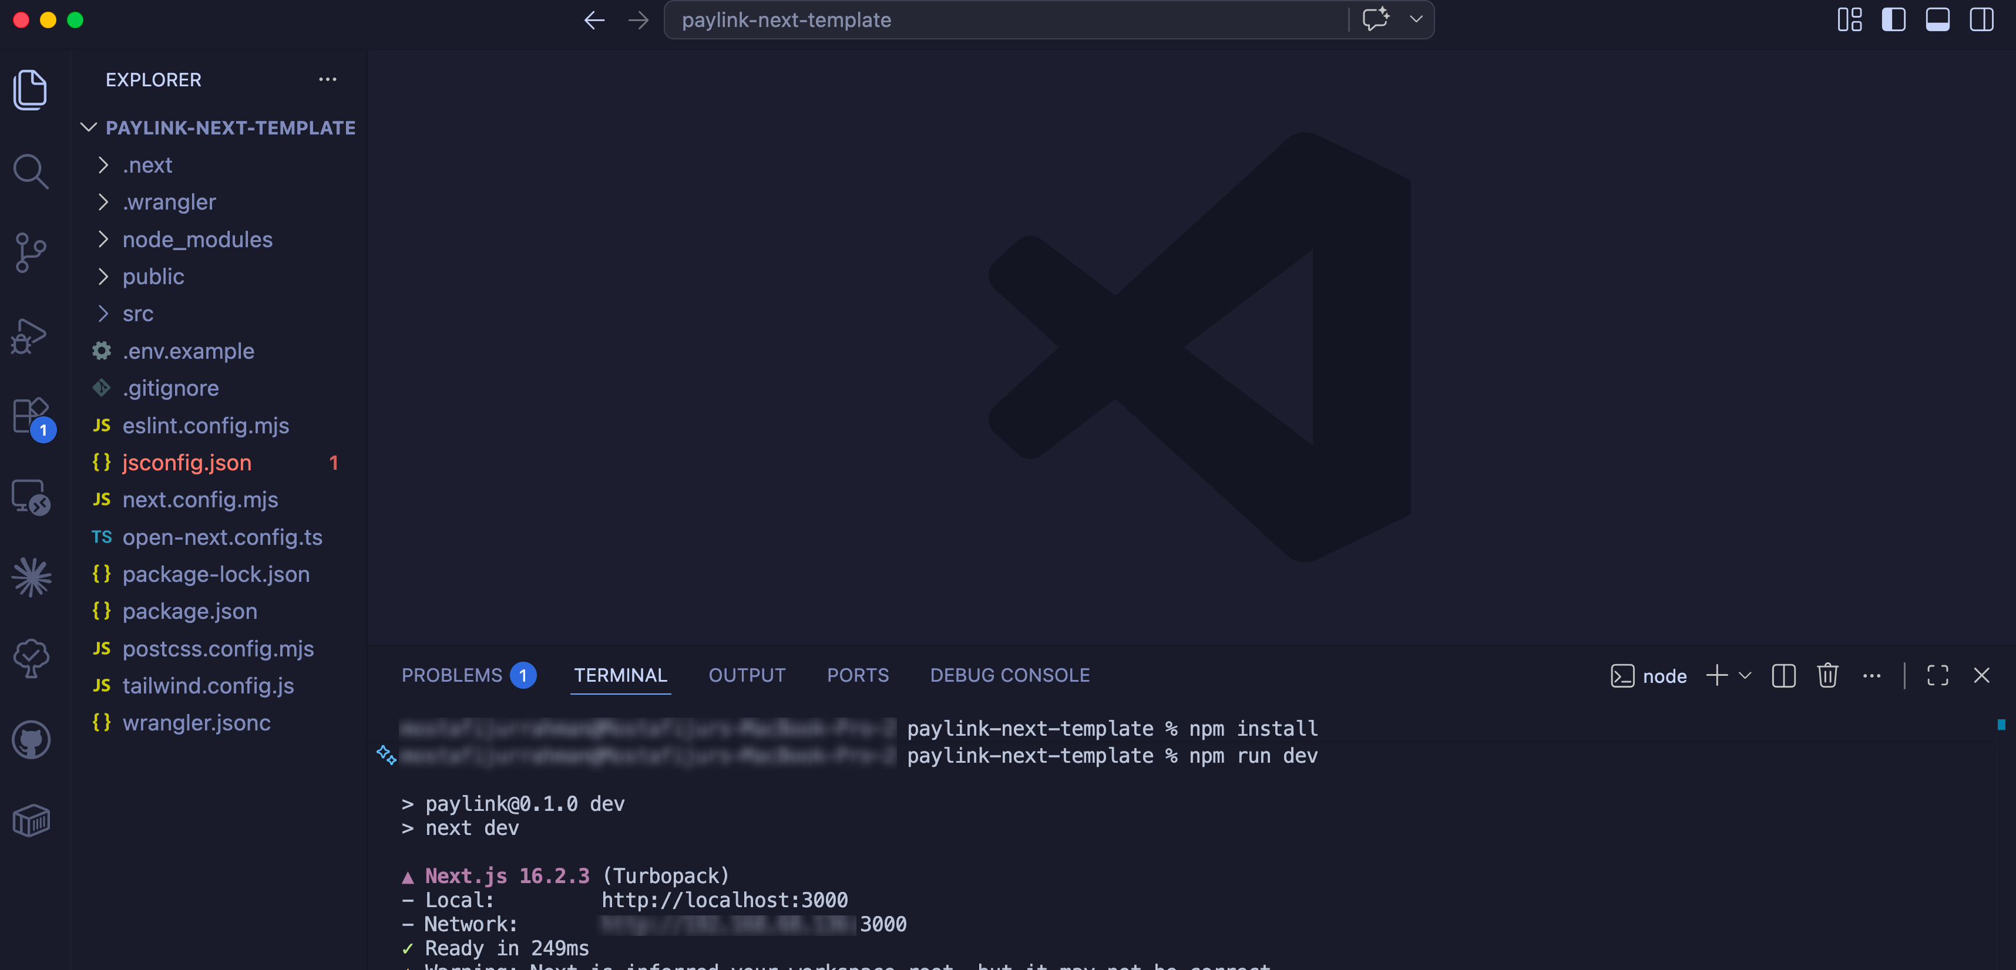This screenshot has width=2016, height=970.
Task: Open the GitHub icon in activity bar
Action: click(31, 739)
